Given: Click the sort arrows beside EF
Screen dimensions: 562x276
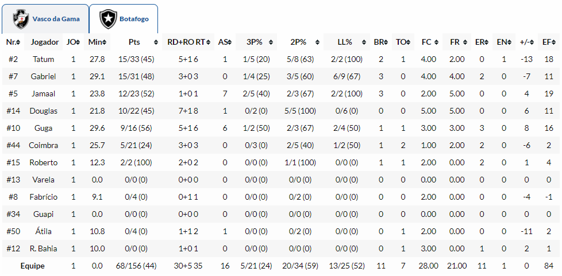Looking at the screenshot, I should 554,42.
